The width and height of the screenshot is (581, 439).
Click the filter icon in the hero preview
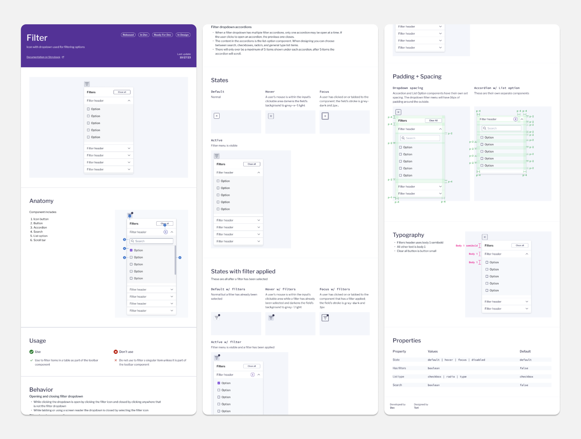coord(87,84)
